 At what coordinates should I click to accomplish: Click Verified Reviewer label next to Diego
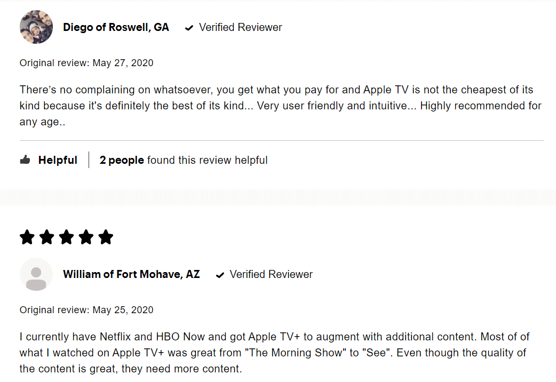click(x=241, y=27)
